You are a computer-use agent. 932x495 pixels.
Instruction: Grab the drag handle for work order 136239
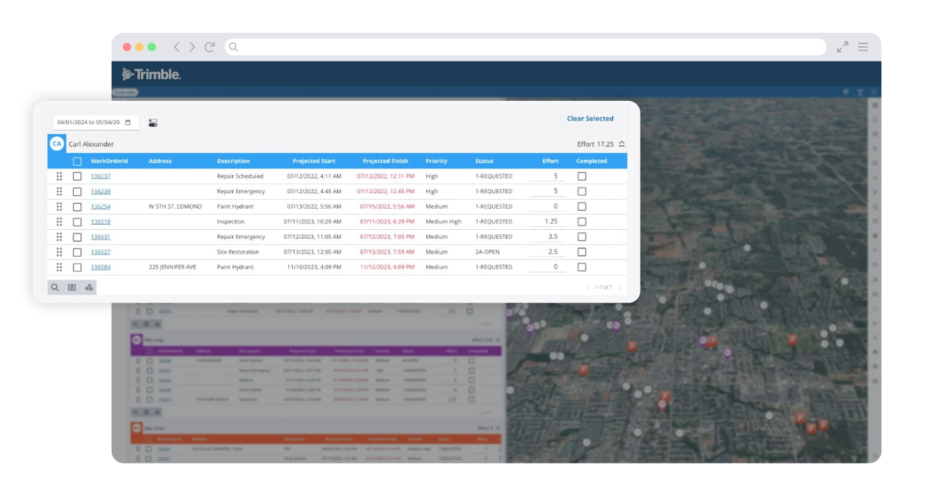coord(59,191)
